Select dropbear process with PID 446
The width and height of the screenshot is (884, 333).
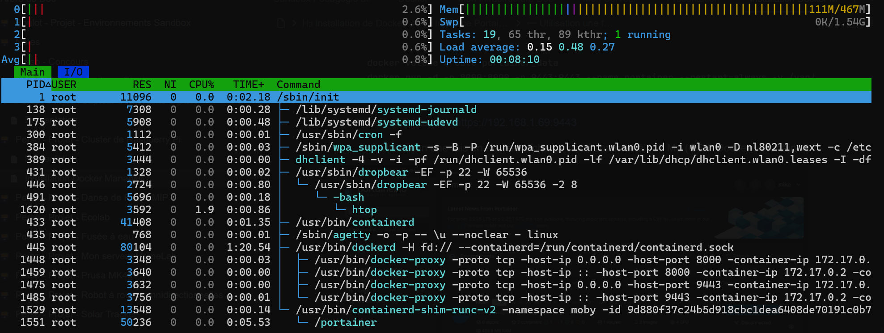(x=436, y=185)
